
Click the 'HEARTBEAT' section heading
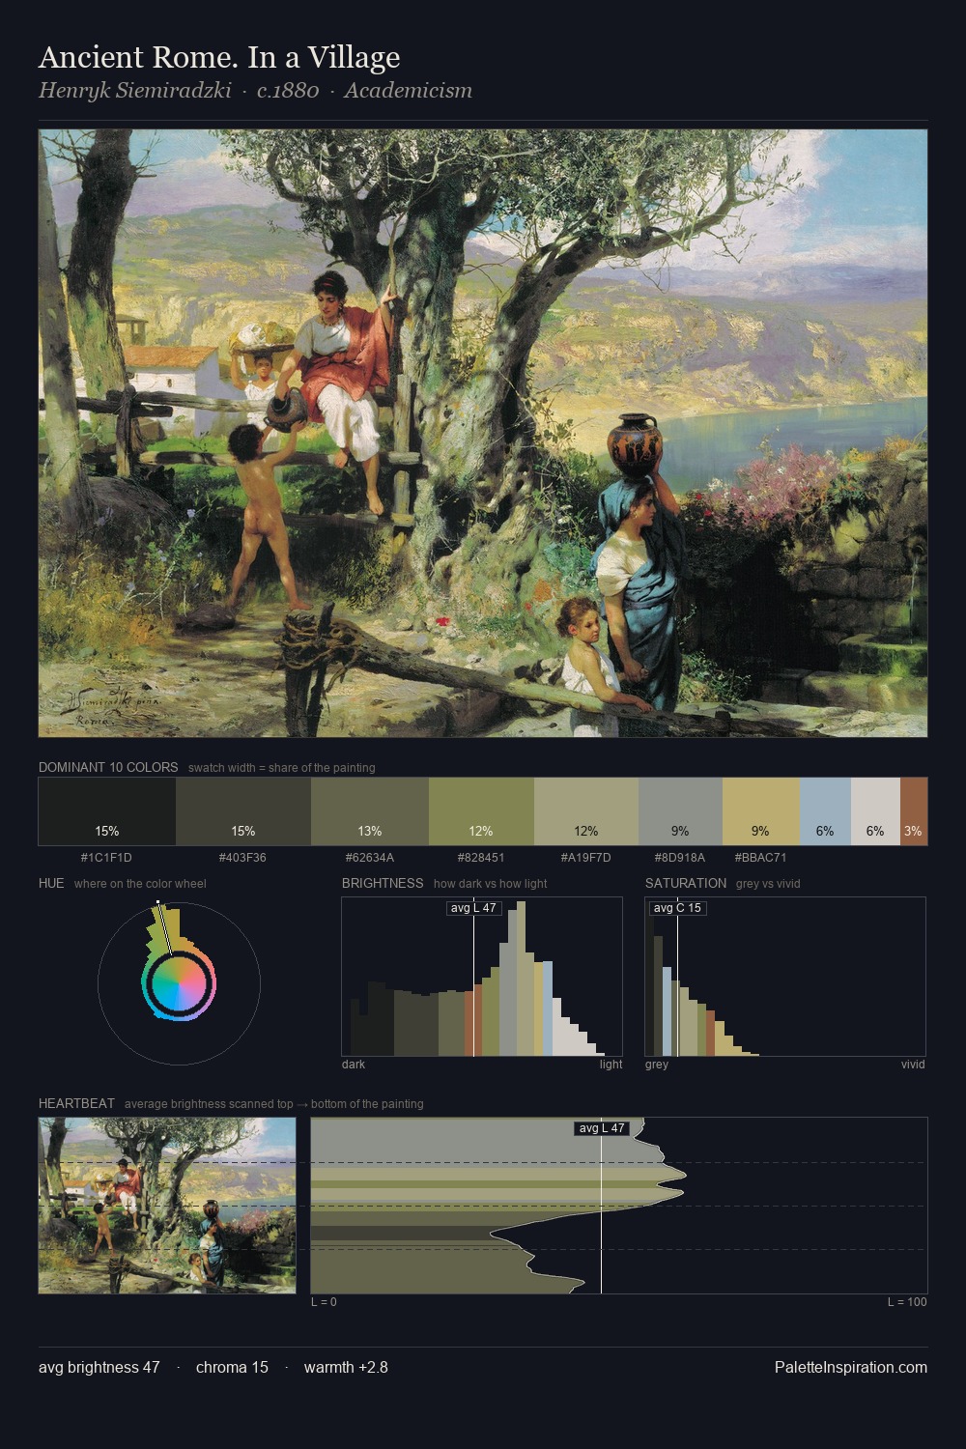pos(76,1103)
